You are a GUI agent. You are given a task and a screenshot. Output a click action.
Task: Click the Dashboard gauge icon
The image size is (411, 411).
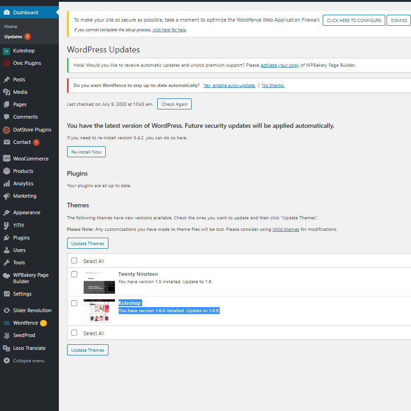click(x=7, y=12)
